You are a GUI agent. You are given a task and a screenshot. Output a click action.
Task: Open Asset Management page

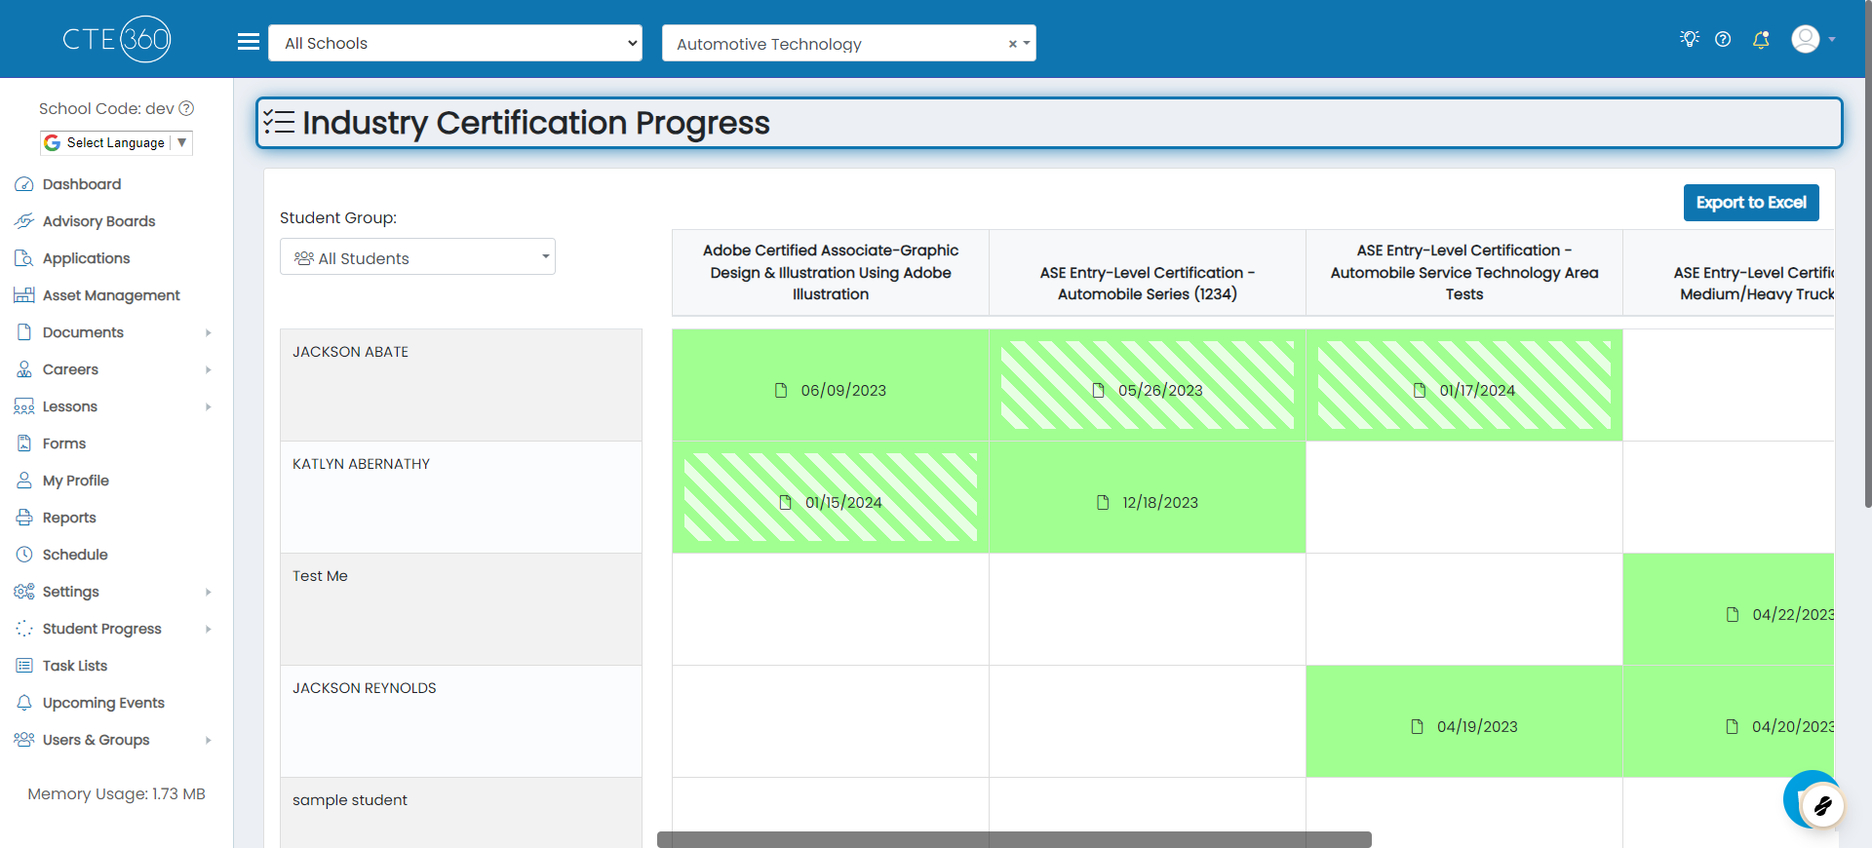(x=111, y=295)
